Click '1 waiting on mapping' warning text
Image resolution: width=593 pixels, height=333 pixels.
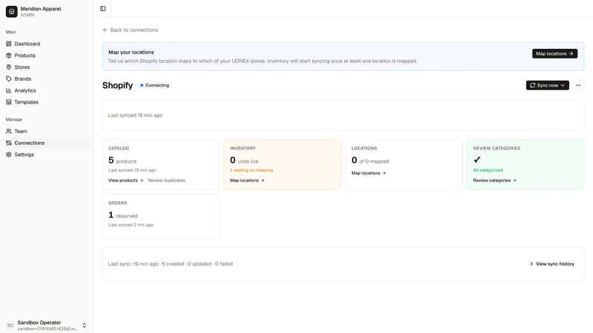coord(251,170)
